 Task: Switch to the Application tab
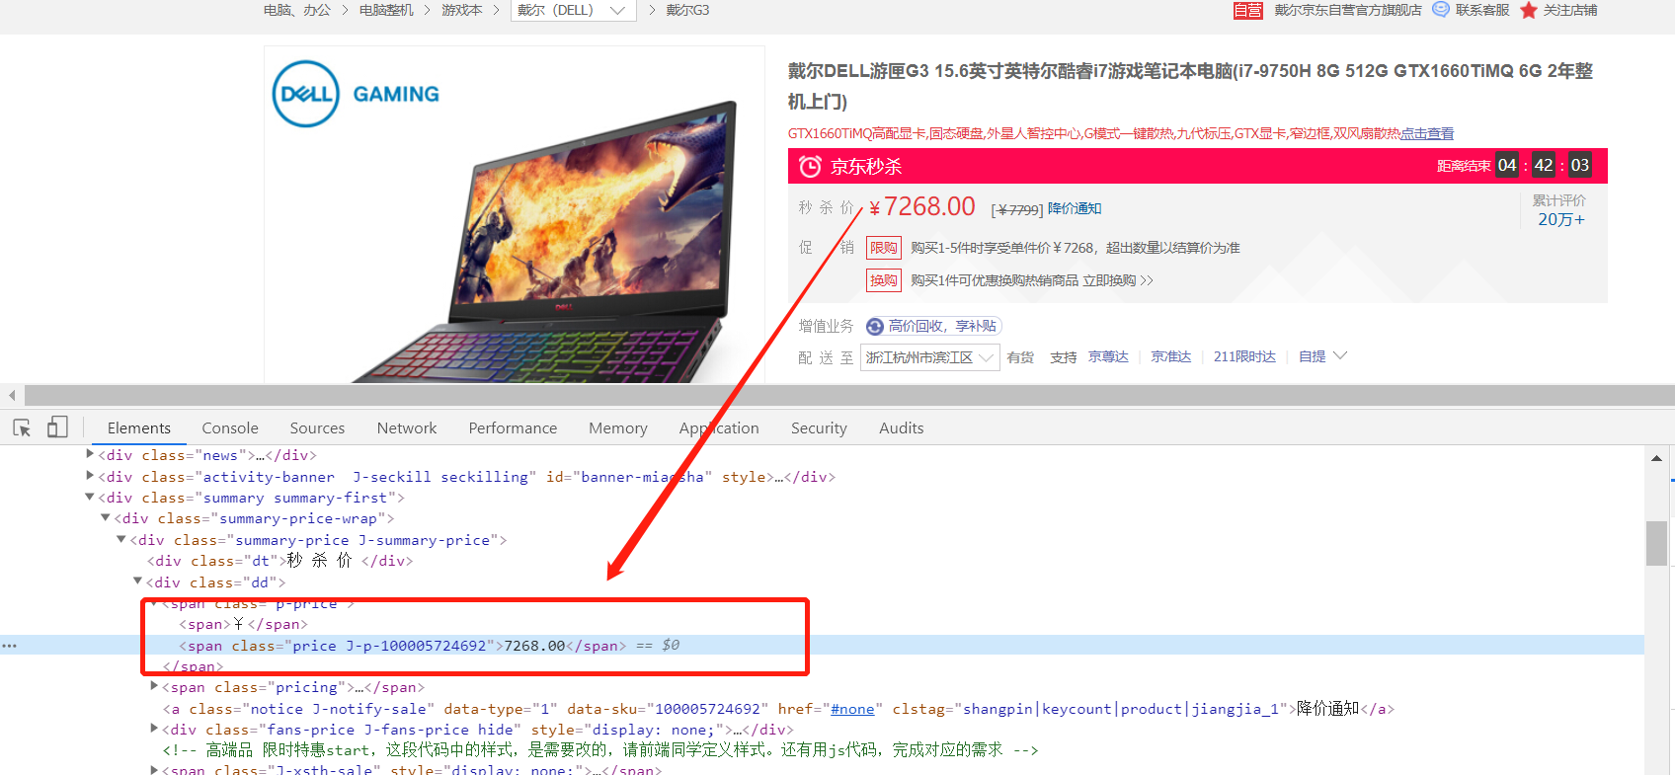coord(719,427)
